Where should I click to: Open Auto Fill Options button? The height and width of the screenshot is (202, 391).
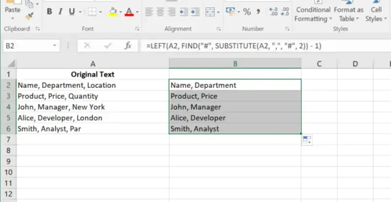(307, 140)
